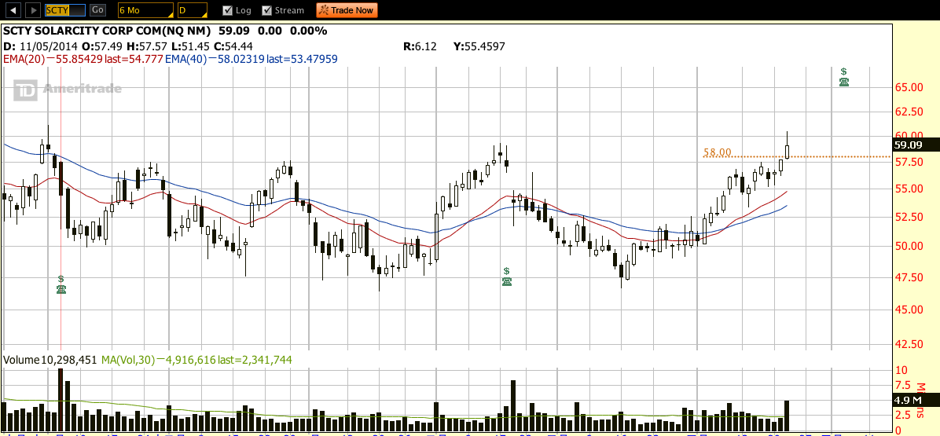Click the Volume 10,298,451 label
The image size is (940, 436).
point(50,360)
